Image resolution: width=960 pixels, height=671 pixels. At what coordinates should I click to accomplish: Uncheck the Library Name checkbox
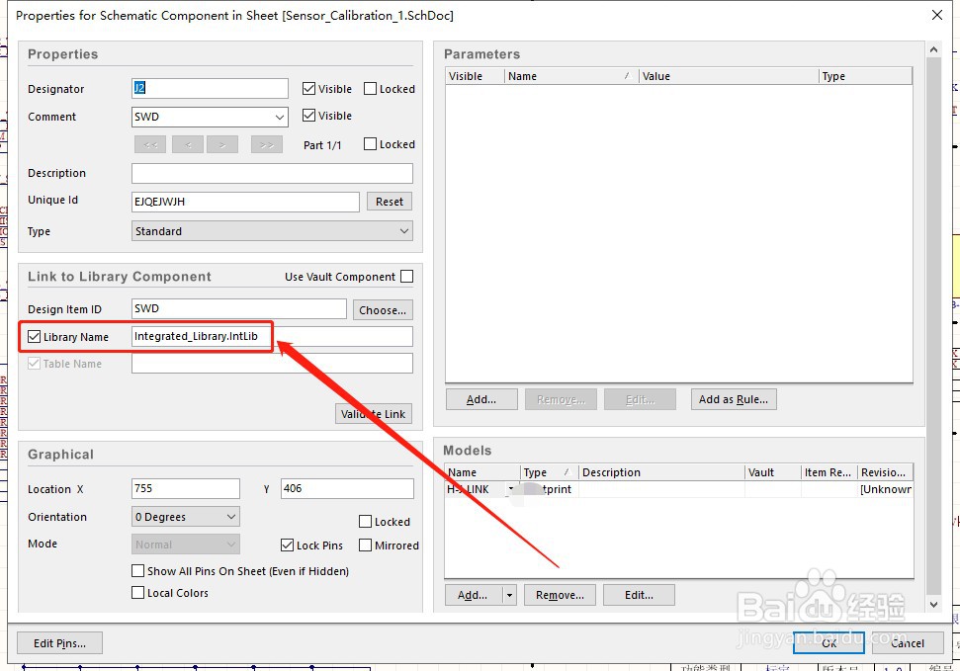pyautogui.click(x=35, y=337)
